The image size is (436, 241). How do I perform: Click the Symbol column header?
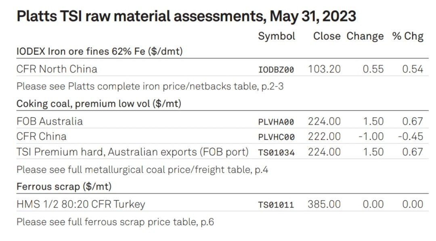point(277,36)
